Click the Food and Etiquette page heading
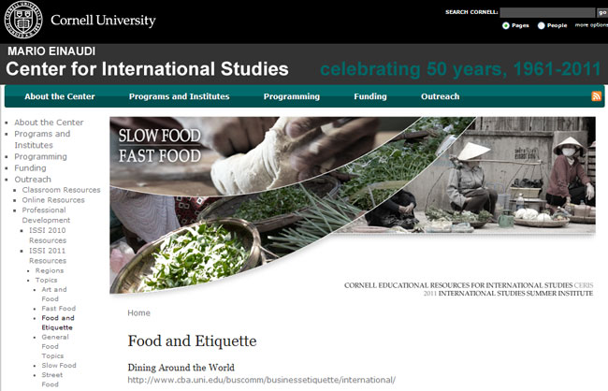The image size is (608, 391). [193, 341]
